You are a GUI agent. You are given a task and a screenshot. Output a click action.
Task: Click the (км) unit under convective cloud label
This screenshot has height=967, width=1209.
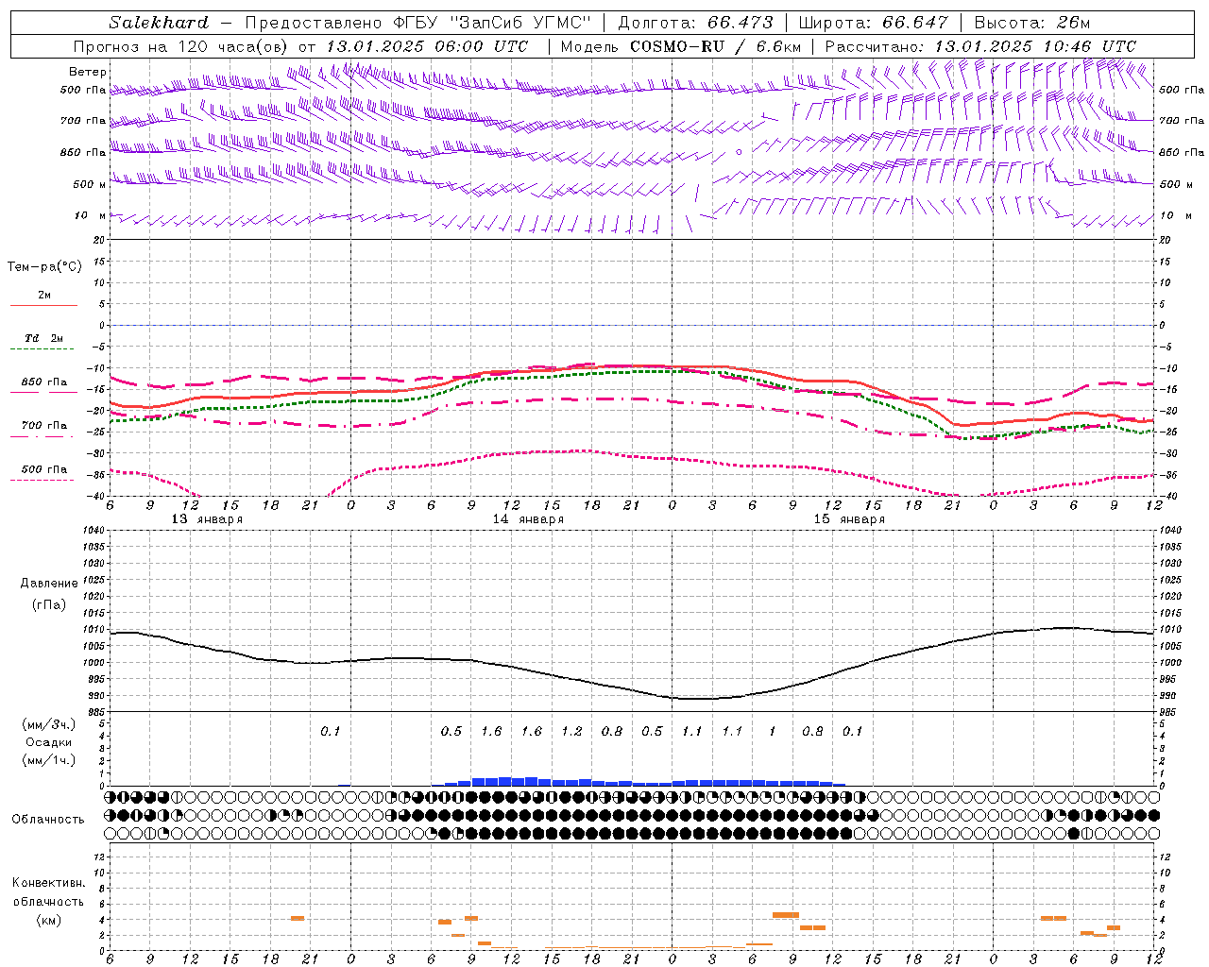point(48,920)
